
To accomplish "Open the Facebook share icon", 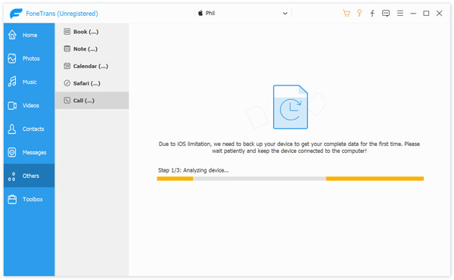I will [372, 14].
